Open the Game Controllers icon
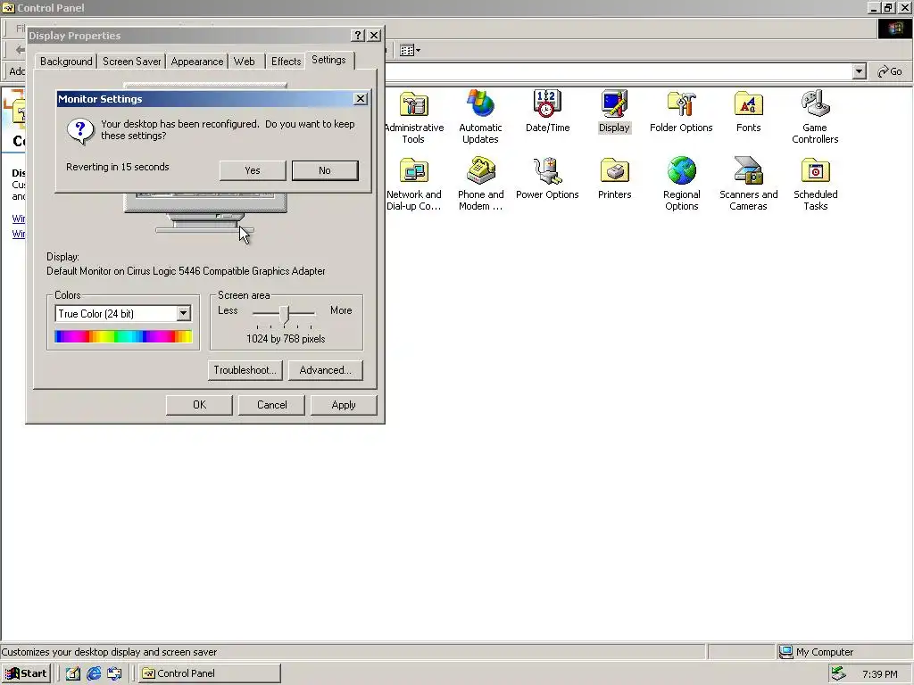 [815, 117]
